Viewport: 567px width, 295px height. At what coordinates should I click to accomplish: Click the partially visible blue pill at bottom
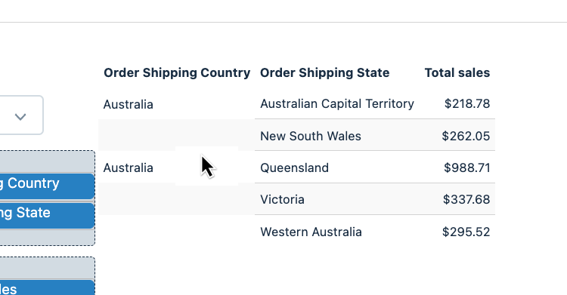[47, 287]
